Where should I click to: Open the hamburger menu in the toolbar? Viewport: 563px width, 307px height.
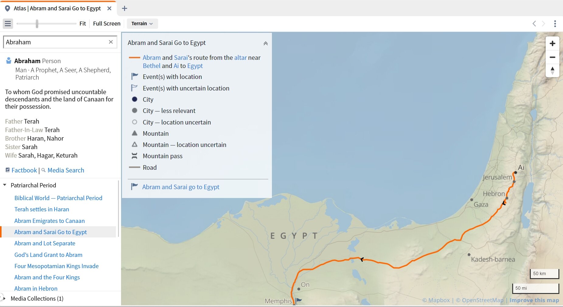[8, 23]
